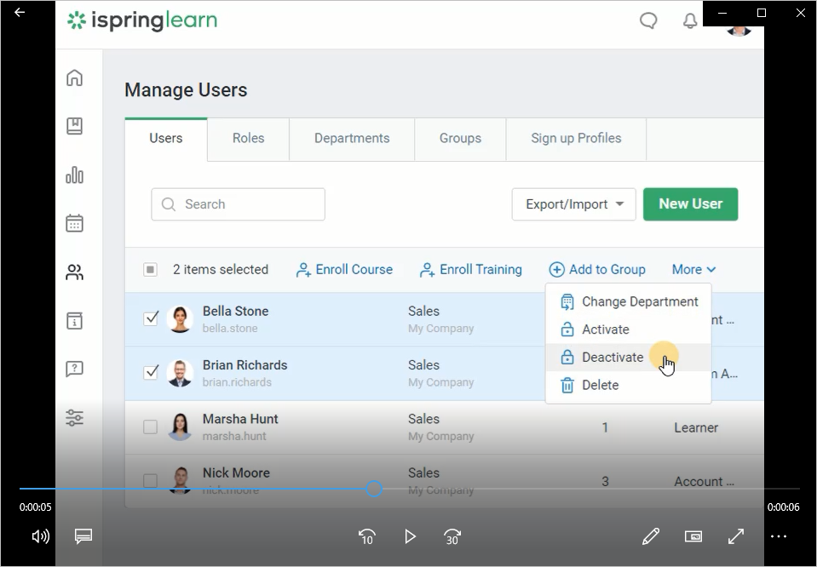Check Marsha Hunt's checkbox
This screenshot has height=567, width=817.
pos(150,427)
